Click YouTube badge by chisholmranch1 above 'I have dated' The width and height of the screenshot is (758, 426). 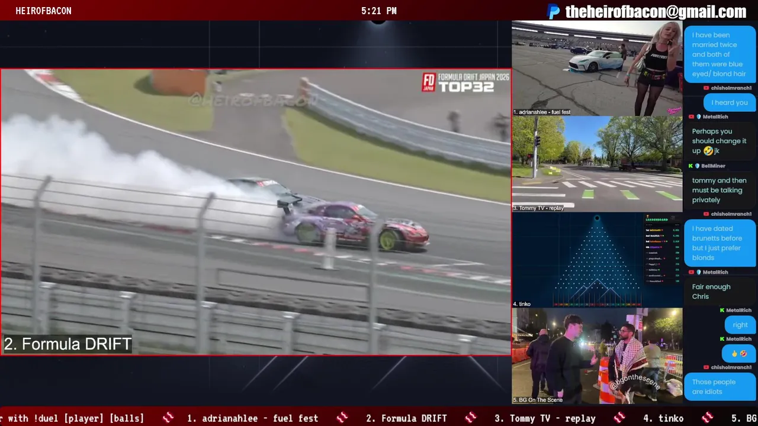click(706, 214)
